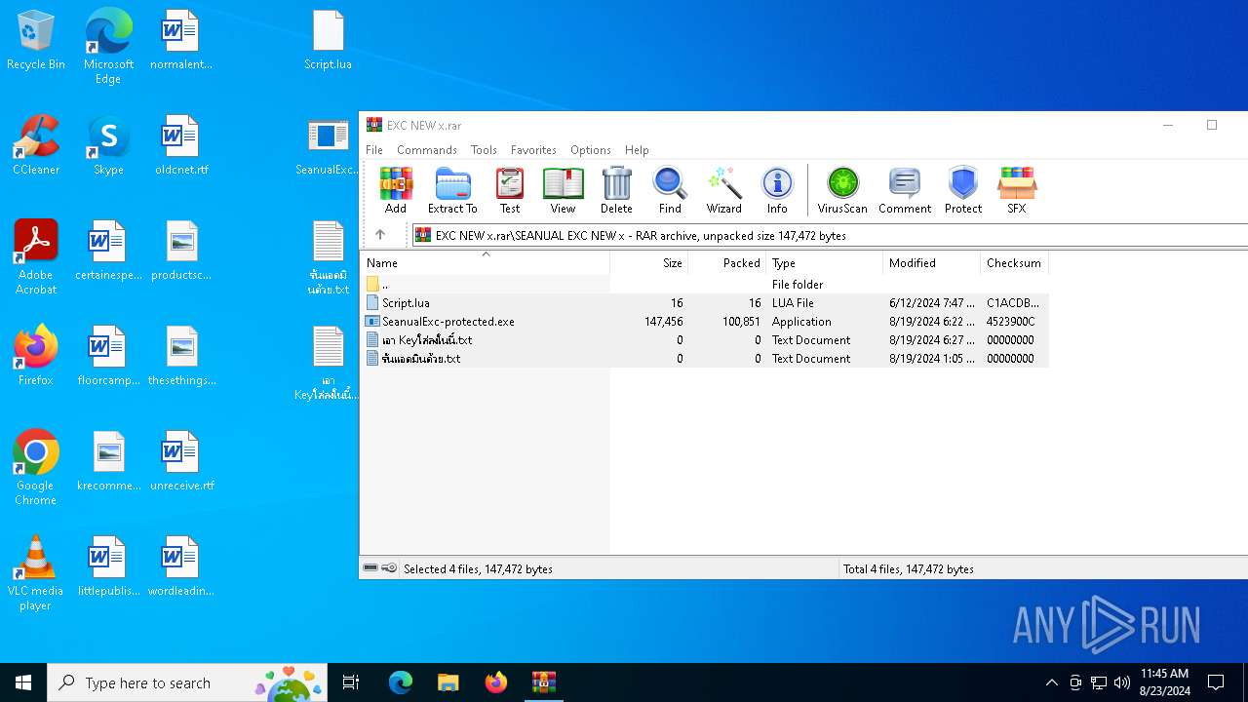Sort by the Size column header
The width and height of the screenshot is (1248, 702).
[x=649, y=263]
